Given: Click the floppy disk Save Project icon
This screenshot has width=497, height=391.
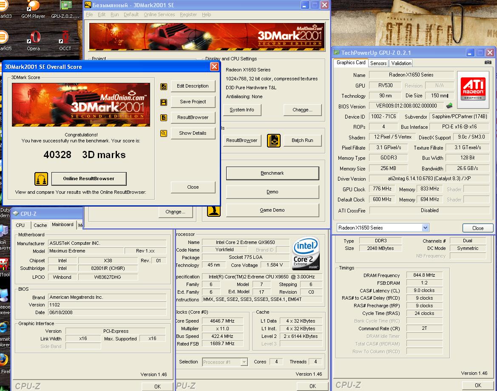Looking at the screenshot, I should [x=164, y=102].
